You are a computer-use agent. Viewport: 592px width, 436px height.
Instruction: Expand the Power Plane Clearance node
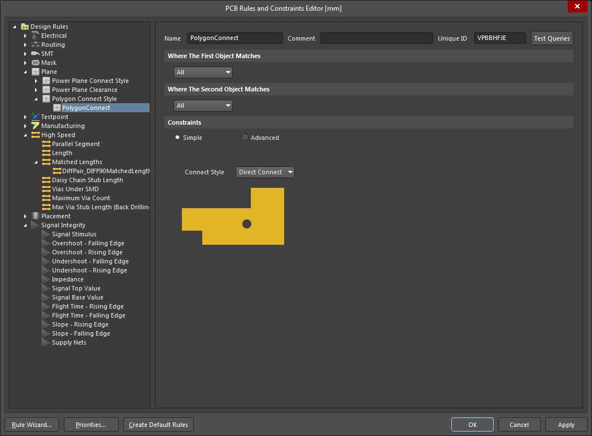coord(36,90)
